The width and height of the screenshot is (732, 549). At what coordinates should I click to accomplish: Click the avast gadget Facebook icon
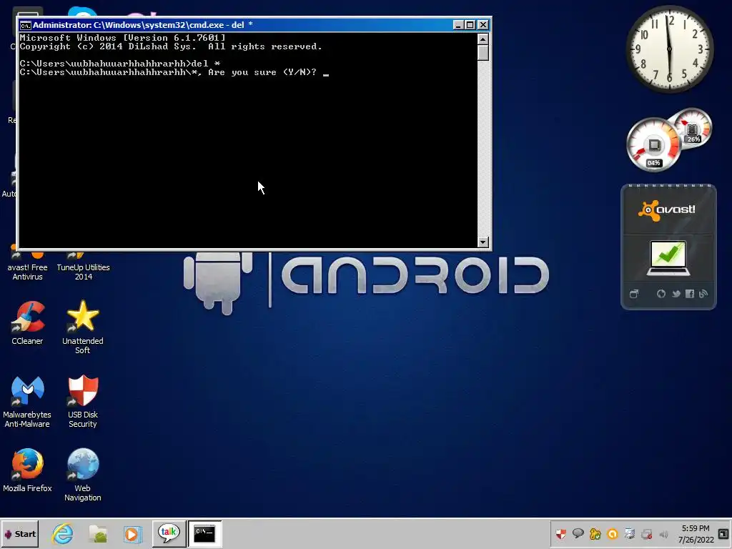690,294
